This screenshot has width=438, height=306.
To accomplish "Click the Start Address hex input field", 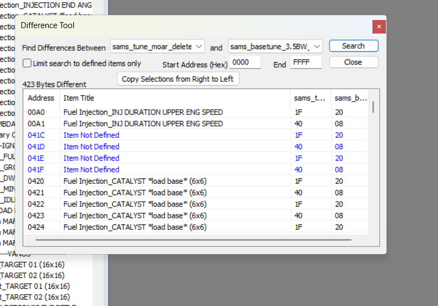I will click(244, 63).
